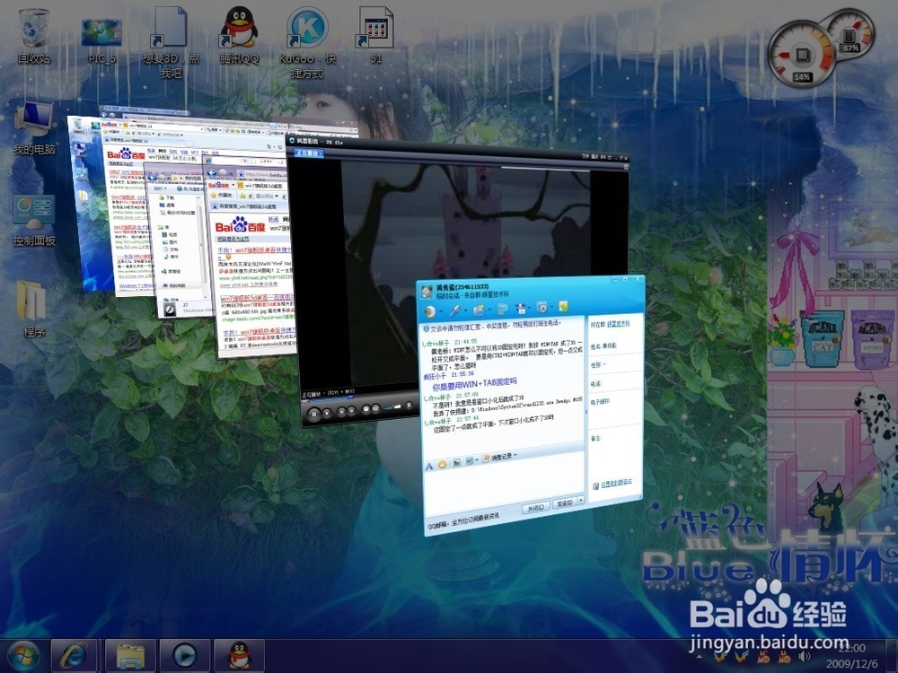
Task: Start a video call in QQ chat
Action: pos(429,311)
